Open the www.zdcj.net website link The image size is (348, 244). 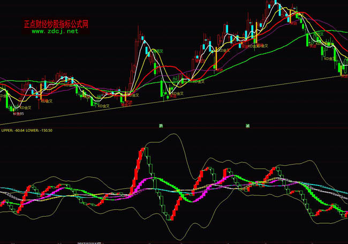pos(55,31)
